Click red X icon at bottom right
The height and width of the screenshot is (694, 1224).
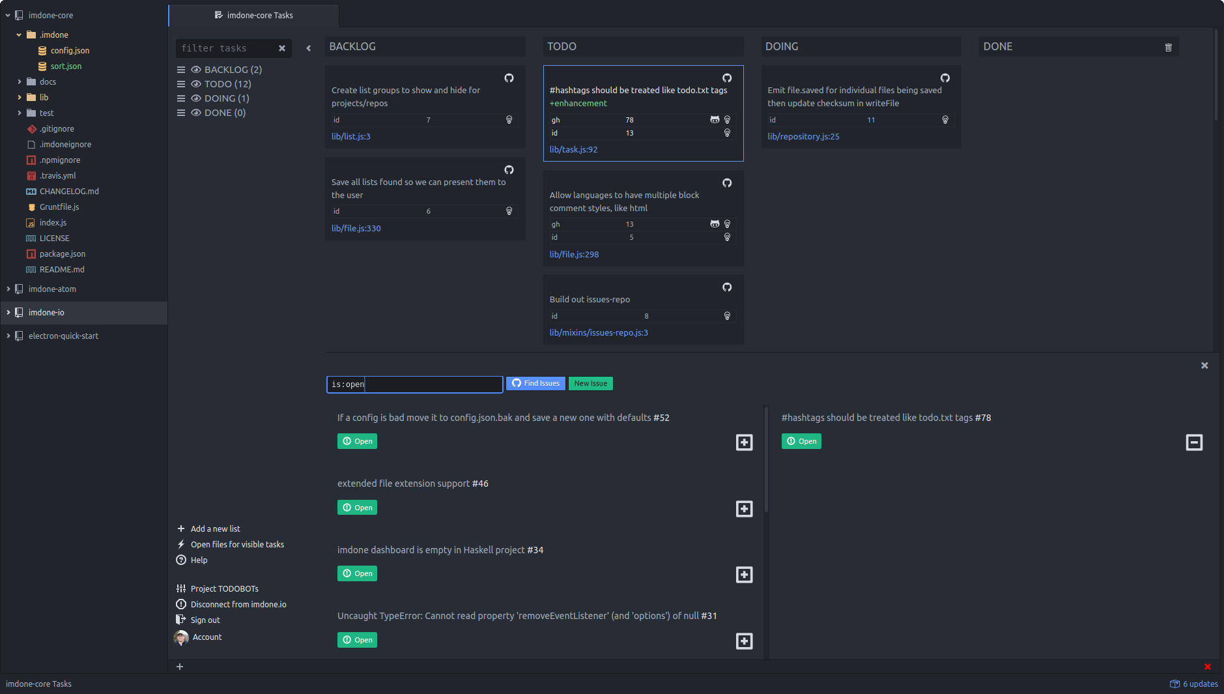click(x=1207, y=667)
